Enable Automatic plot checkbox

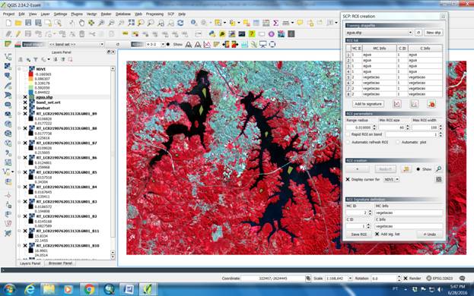tap(398, 142)
